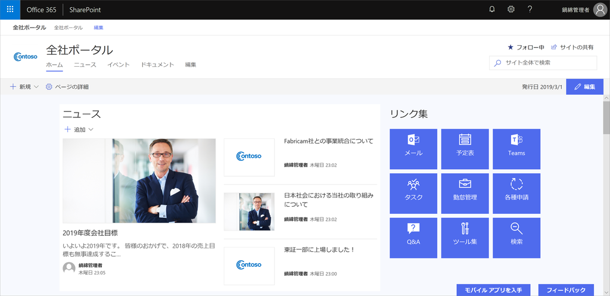The height and width of the screenshot is (296, 610).
Task: Select the ニュース navigation tab
Action: point(85,65)
